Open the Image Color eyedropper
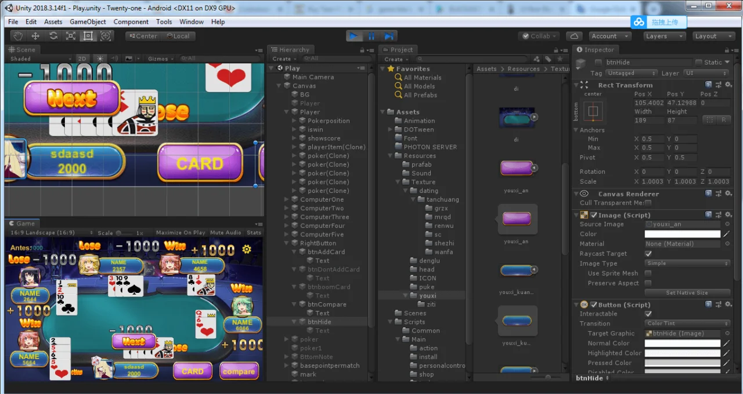 point(726,234)
